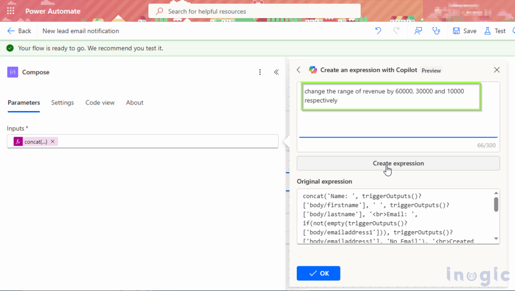Image resolution: width=515 pixels, height=291 pixels.
Task: Collapse the Compose card with double chevron
Action: [x=276, y=72]
